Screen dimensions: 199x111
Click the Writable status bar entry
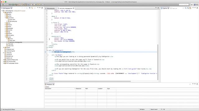[x=142, y=109]
